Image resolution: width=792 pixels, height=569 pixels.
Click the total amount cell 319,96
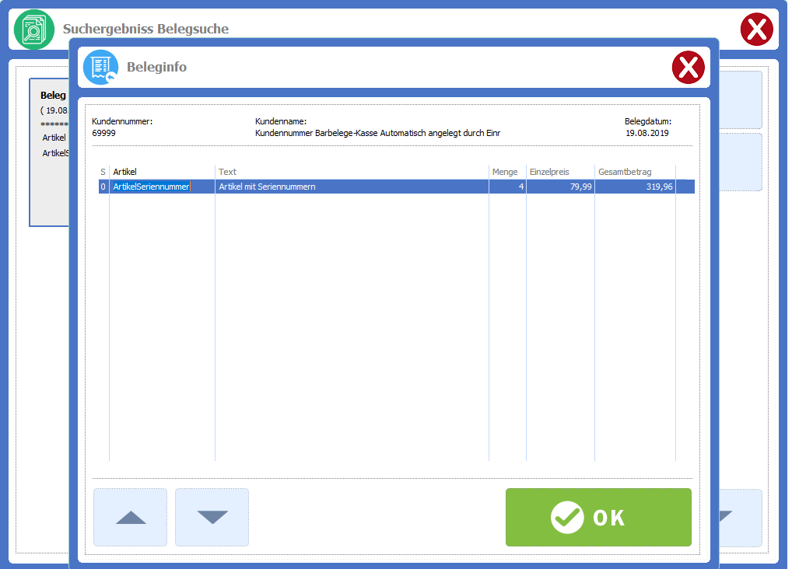(635, 187)
